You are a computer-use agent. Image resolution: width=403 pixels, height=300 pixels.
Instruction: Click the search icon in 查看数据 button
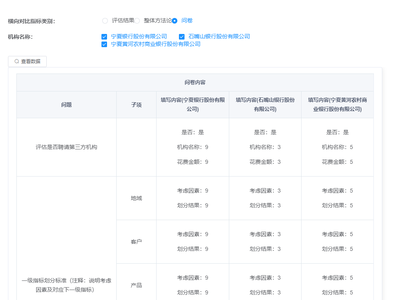point(17,62)
